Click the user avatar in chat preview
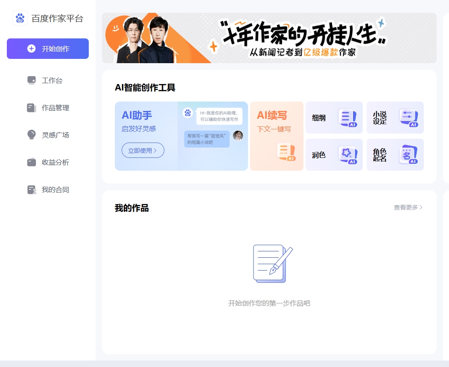 (x=238, y=135)
